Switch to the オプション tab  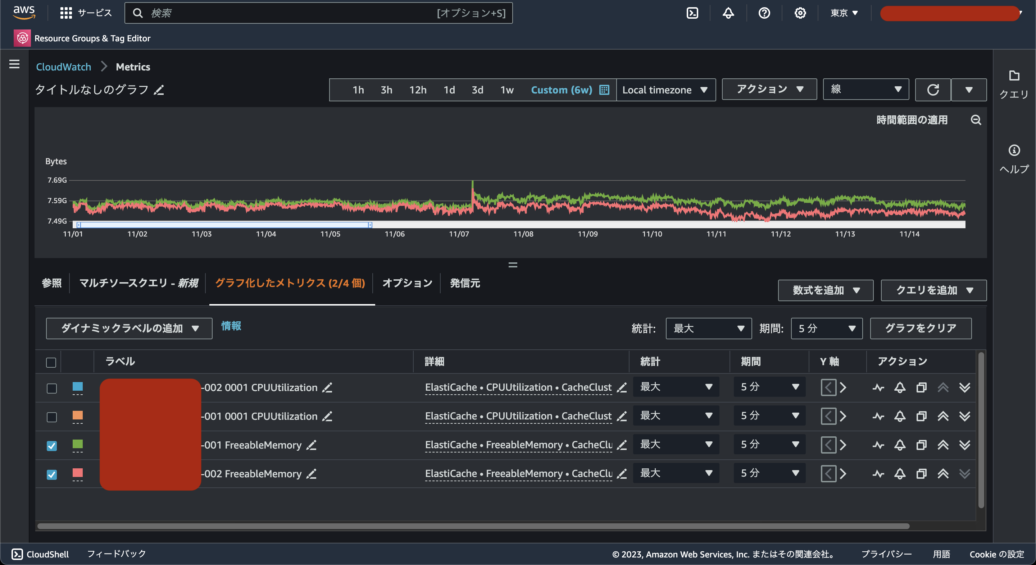(x=407, y=283)
